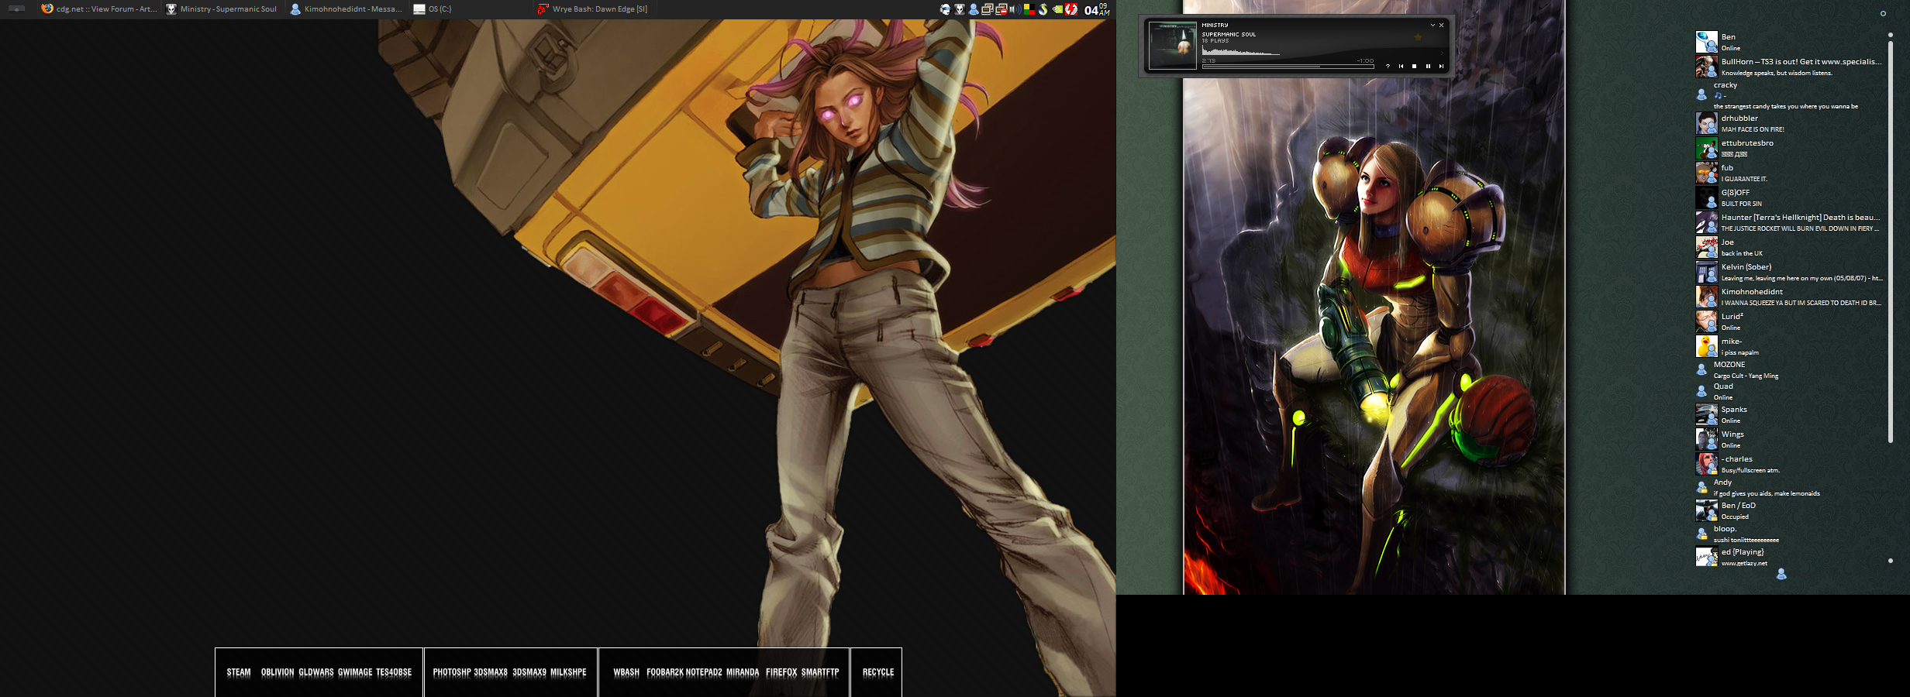This screenshot has width=1910, height=697.
Task: Select contact Joe in buddy list
Action: [1789, 247]
